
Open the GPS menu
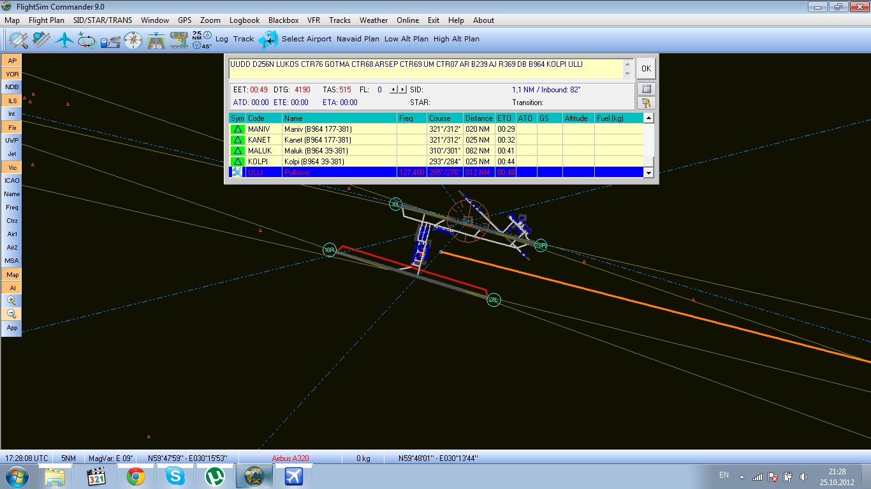click(x=184, y=20)
